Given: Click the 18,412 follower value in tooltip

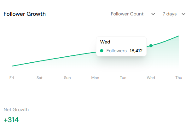Looking at the screenshot, I should pos(136,51).
